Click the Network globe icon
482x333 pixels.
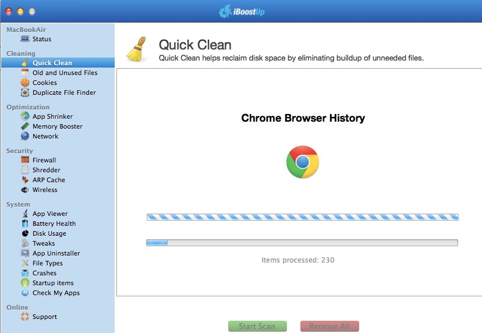click(25, 136)
